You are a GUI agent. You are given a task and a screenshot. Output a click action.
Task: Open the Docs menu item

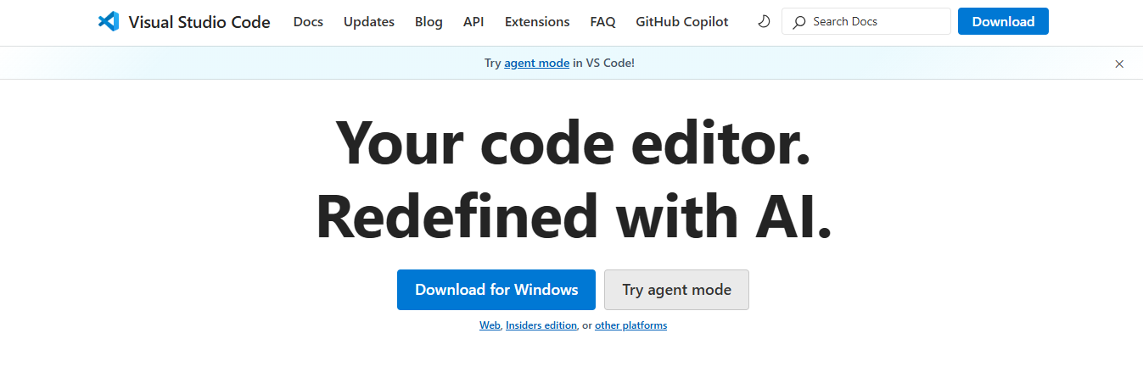click(308, 22)
